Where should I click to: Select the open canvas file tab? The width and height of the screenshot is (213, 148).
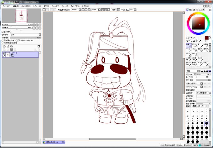[x=54, y=142]
